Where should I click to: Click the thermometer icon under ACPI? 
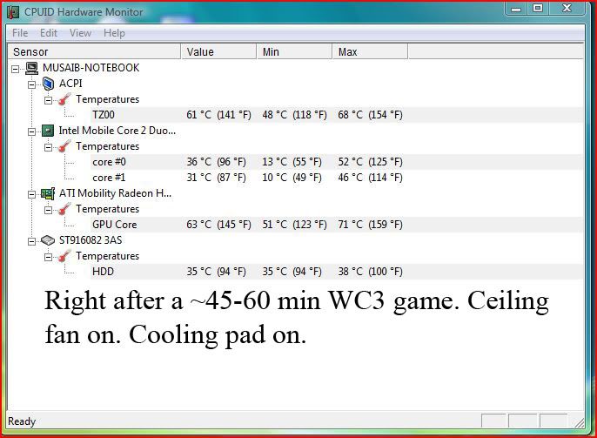pyautogui.click(x=64, y=99)
